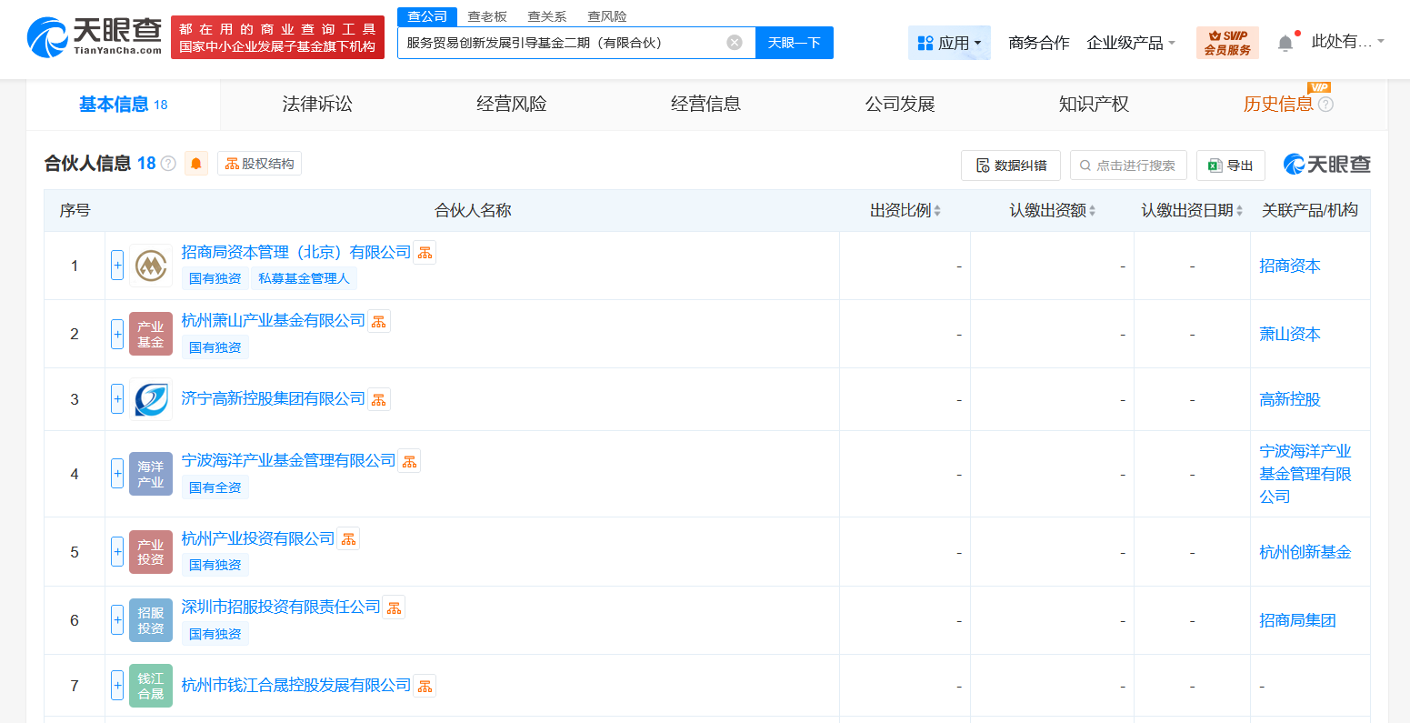Click the bell icon beside 合伙人信息

[196, 163]
